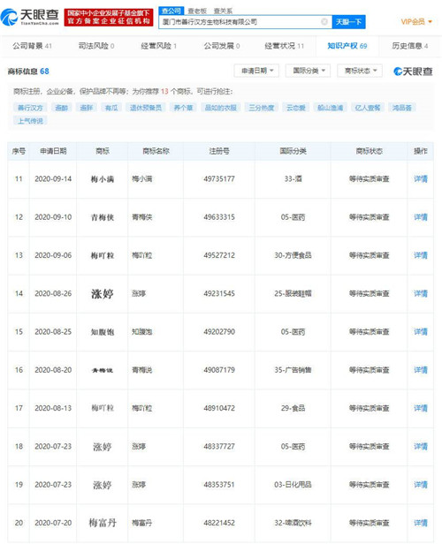Select the 查老板 search mode tab

(x=197, y=11)
